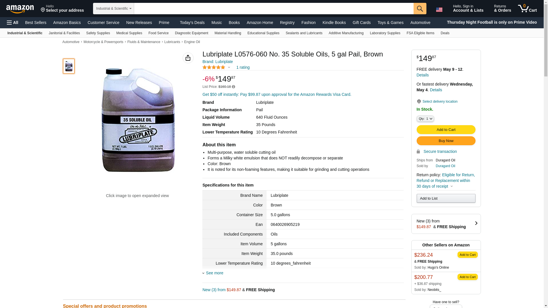Select the product thumbnail image
The width and height of the screenshot is (548, 308).
(x=69, y=66)
